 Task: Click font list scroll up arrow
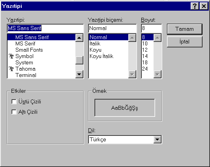pos(79,38)
